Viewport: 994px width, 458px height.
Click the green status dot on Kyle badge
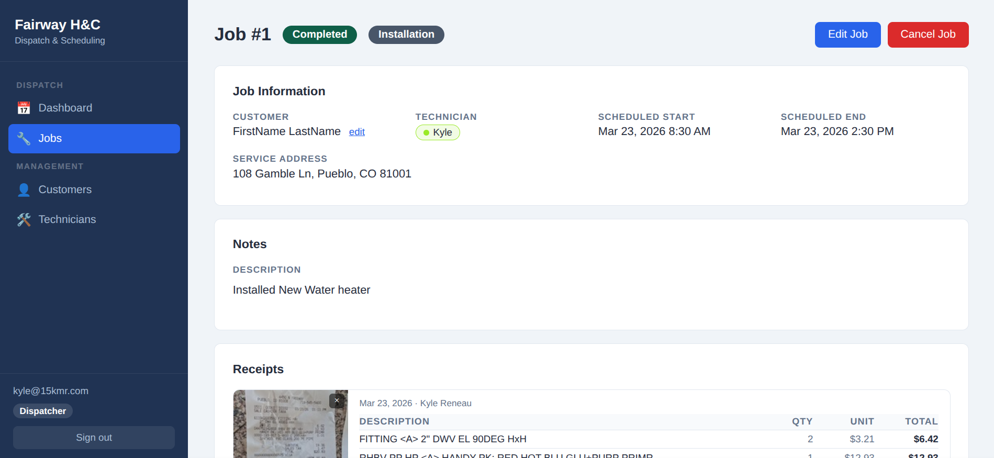[x=426, y=132]
